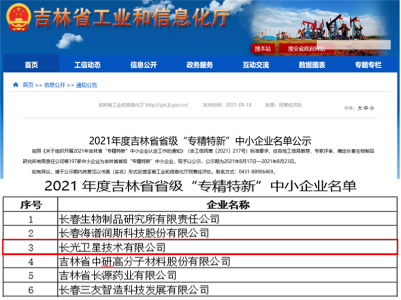
Task: Click 通知公告 breadcrumb link
Action: click(87, 85)
